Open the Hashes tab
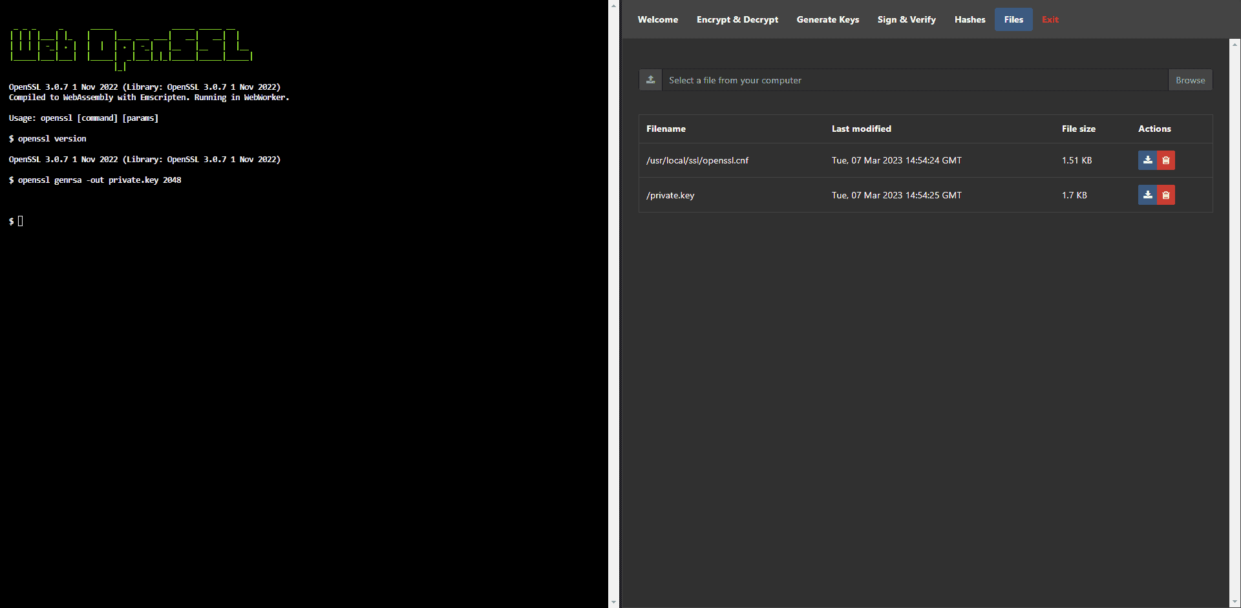The height and width of the screenshot is (608, 1241). (x=970, y=19)
